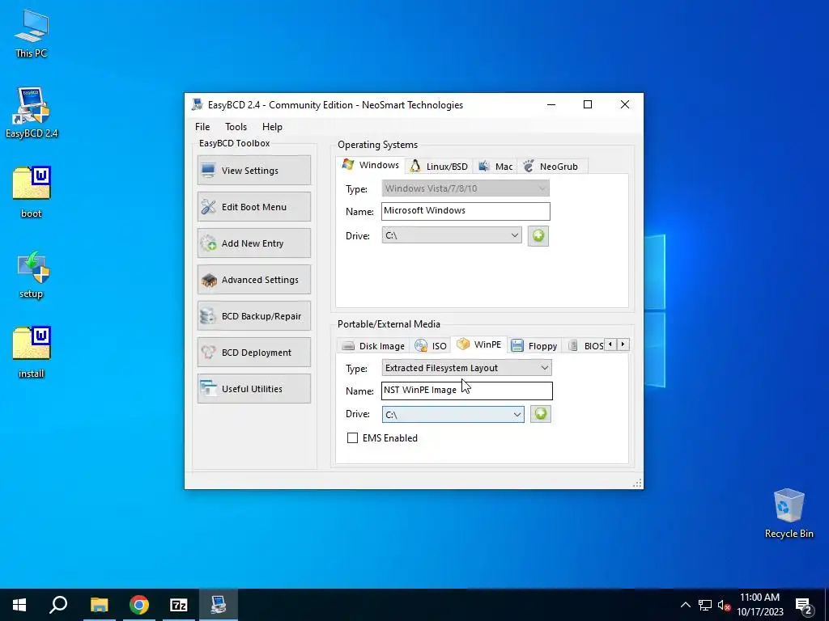This screenshot has height=621, width=829.
Task: Click EasyBCD taskbar button
Action: [x=219, y=605]
